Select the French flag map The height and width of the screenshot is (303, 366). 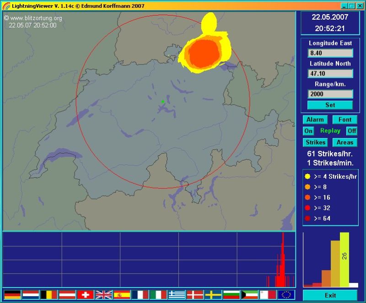pos(140,295)
